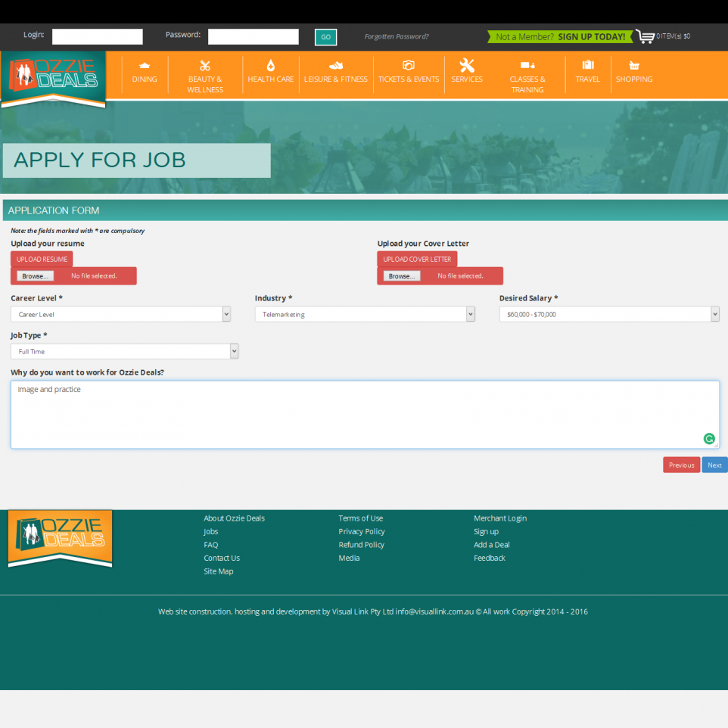Open the Add a Deal link
The height and width of the screenshot is (728, 728).
pos(492,545)
